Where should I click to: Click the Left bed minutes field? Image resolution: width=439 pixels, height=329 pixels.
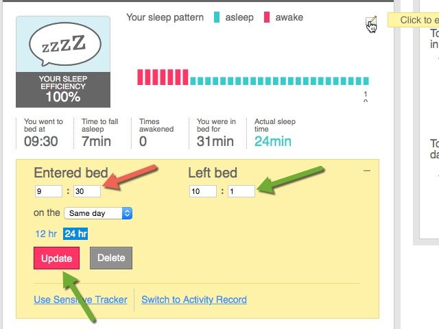[x=241, y=191]
